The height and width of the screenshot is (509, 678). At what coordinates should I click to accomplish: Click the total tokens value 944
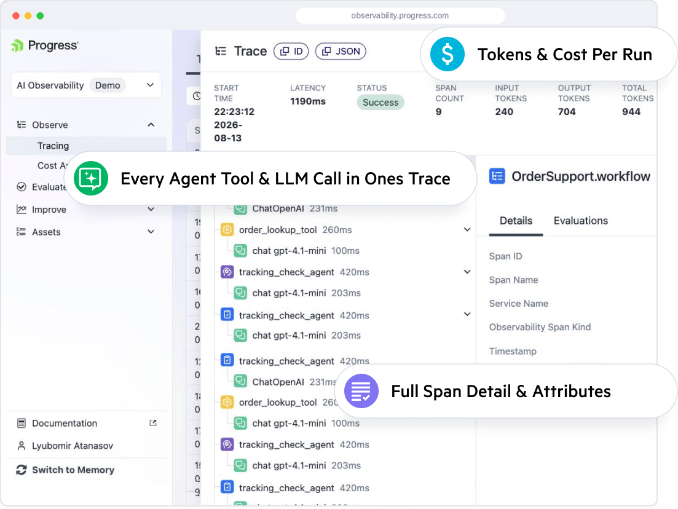[x=631, y=111]
